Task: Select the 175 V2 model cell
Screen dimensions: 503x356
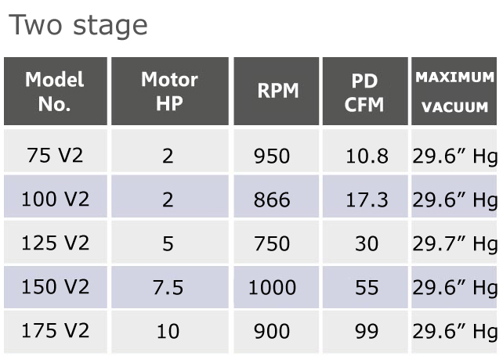Action: [x=56, y=332]
